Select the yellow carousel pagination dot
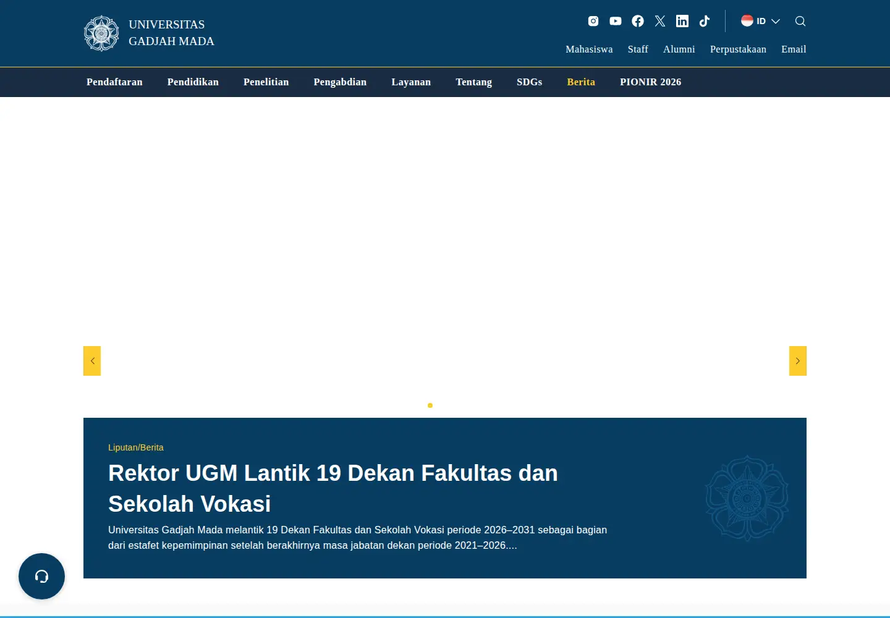Viewport: 890px width, 618px height. 430,405
